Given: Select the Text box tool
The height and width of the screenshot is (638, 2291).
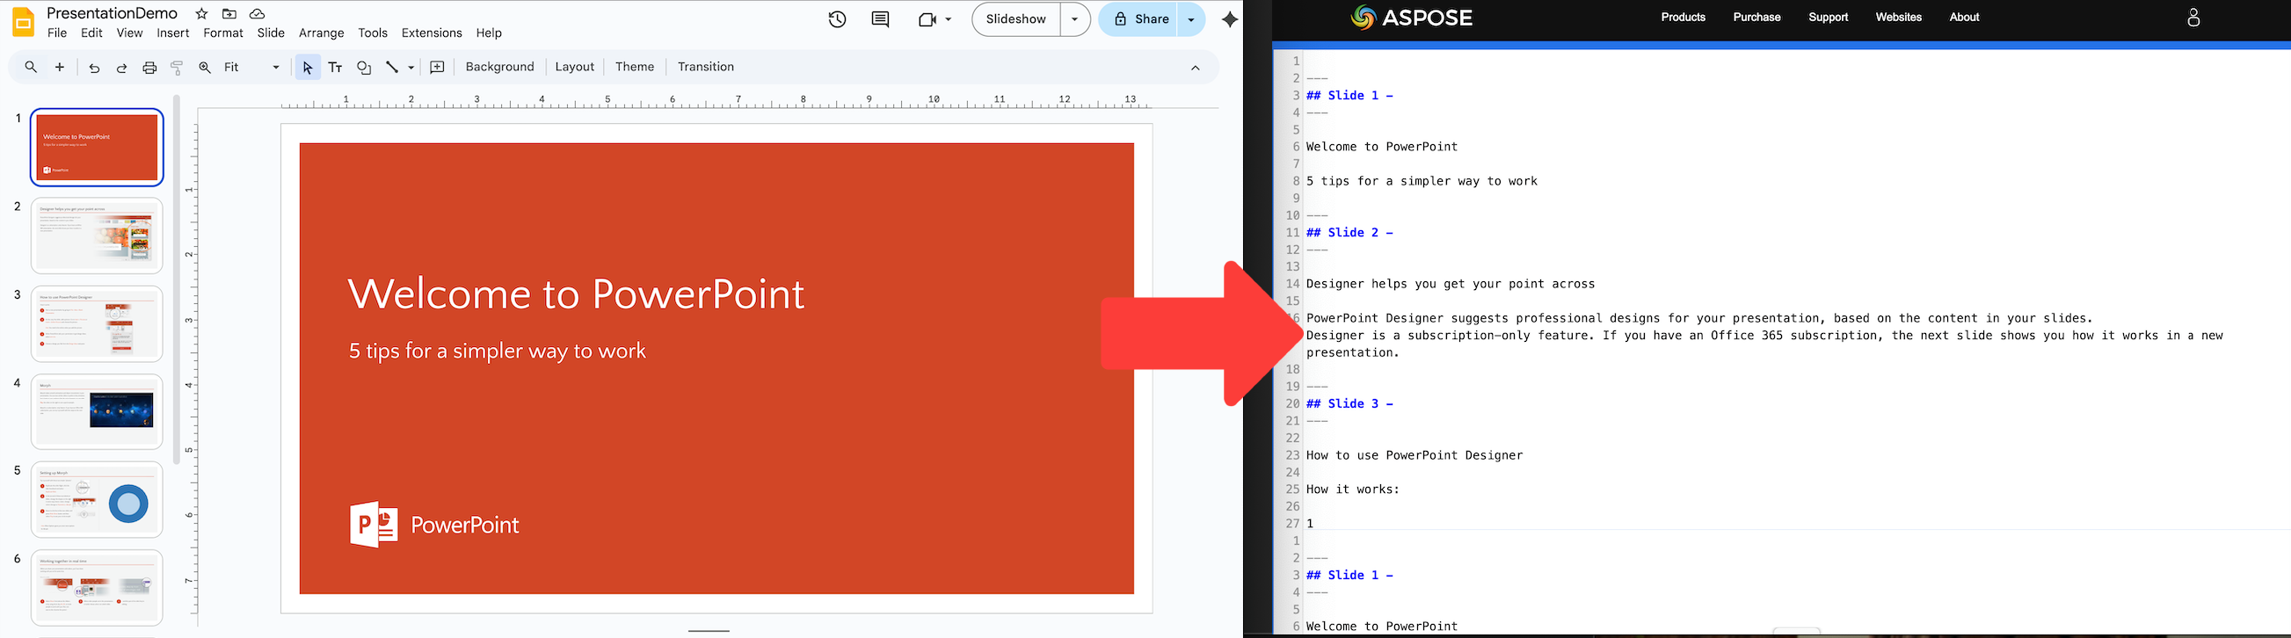Looking at the screenshot, I should point(335,68).
